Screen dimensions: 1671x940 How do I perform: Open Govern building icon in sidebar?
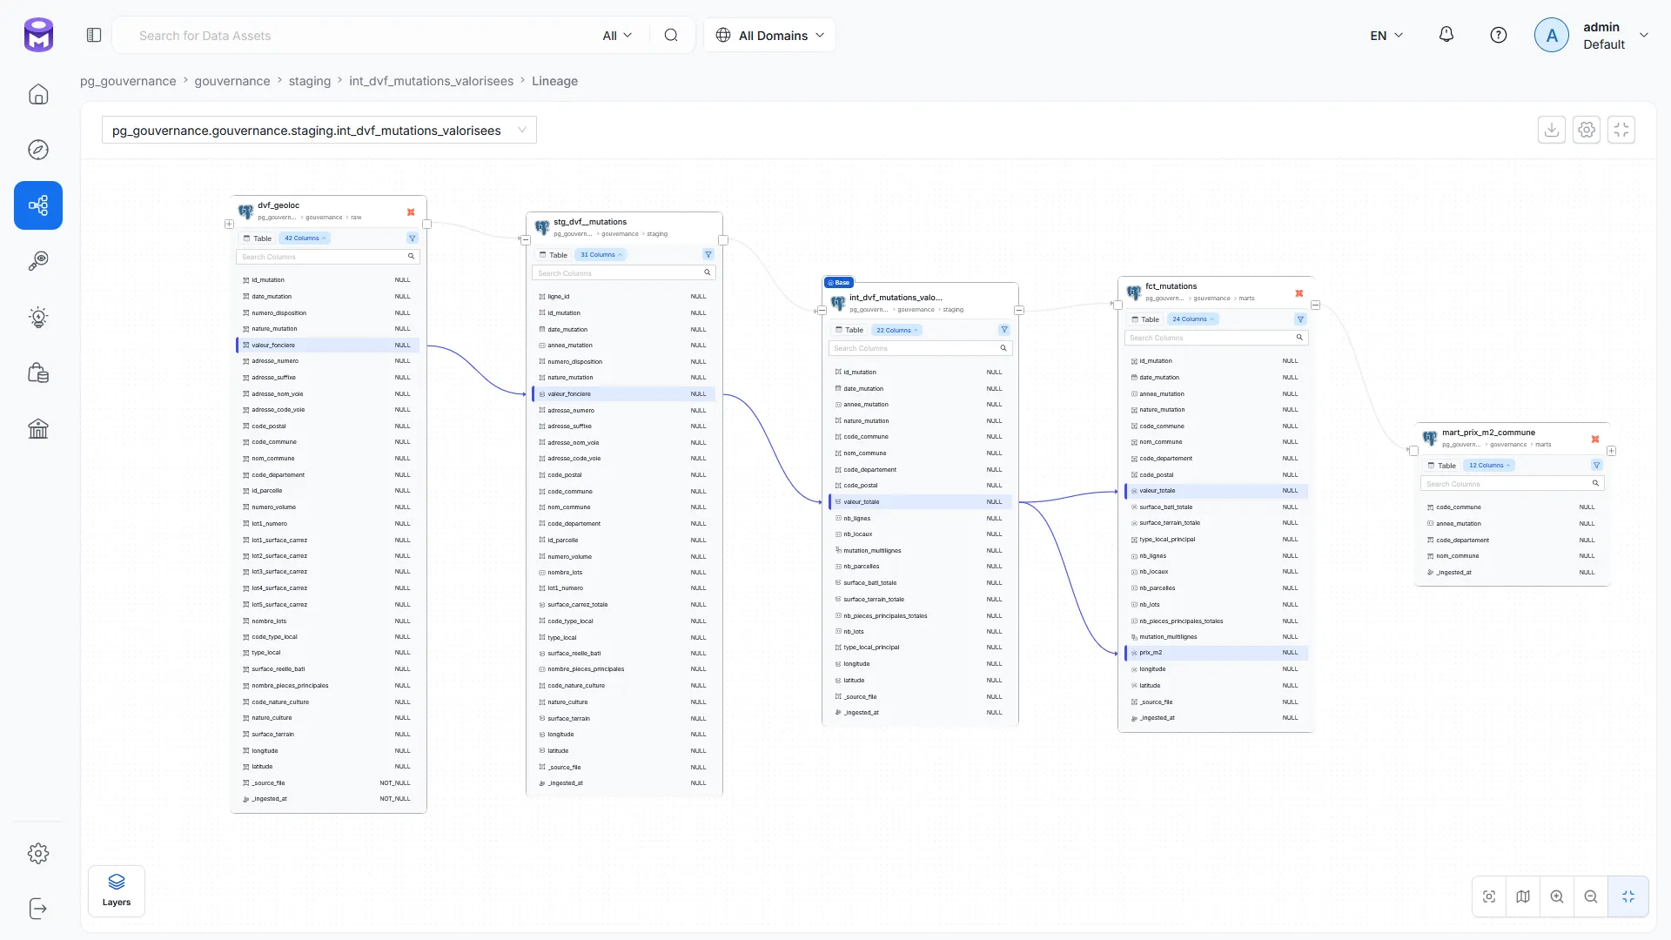coord(38,428)
